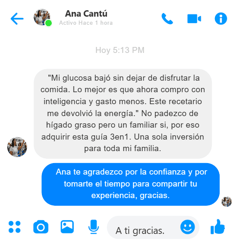Select the blue reply 'Ana te agradezco' bubble

[x=131, y=184]
